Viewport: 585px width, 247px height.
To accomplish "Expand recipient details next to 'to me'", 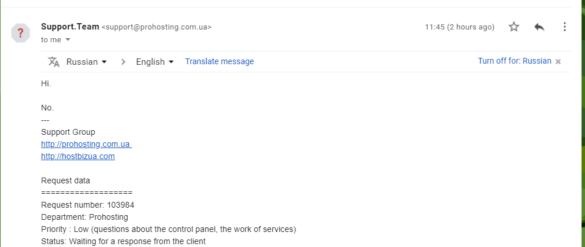I will pos(68,39).
